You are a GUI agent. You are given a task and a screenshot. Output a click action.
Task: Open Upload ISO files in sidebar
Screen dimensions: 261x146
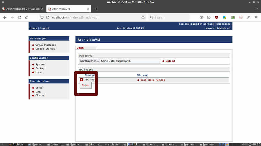point(45,49)
